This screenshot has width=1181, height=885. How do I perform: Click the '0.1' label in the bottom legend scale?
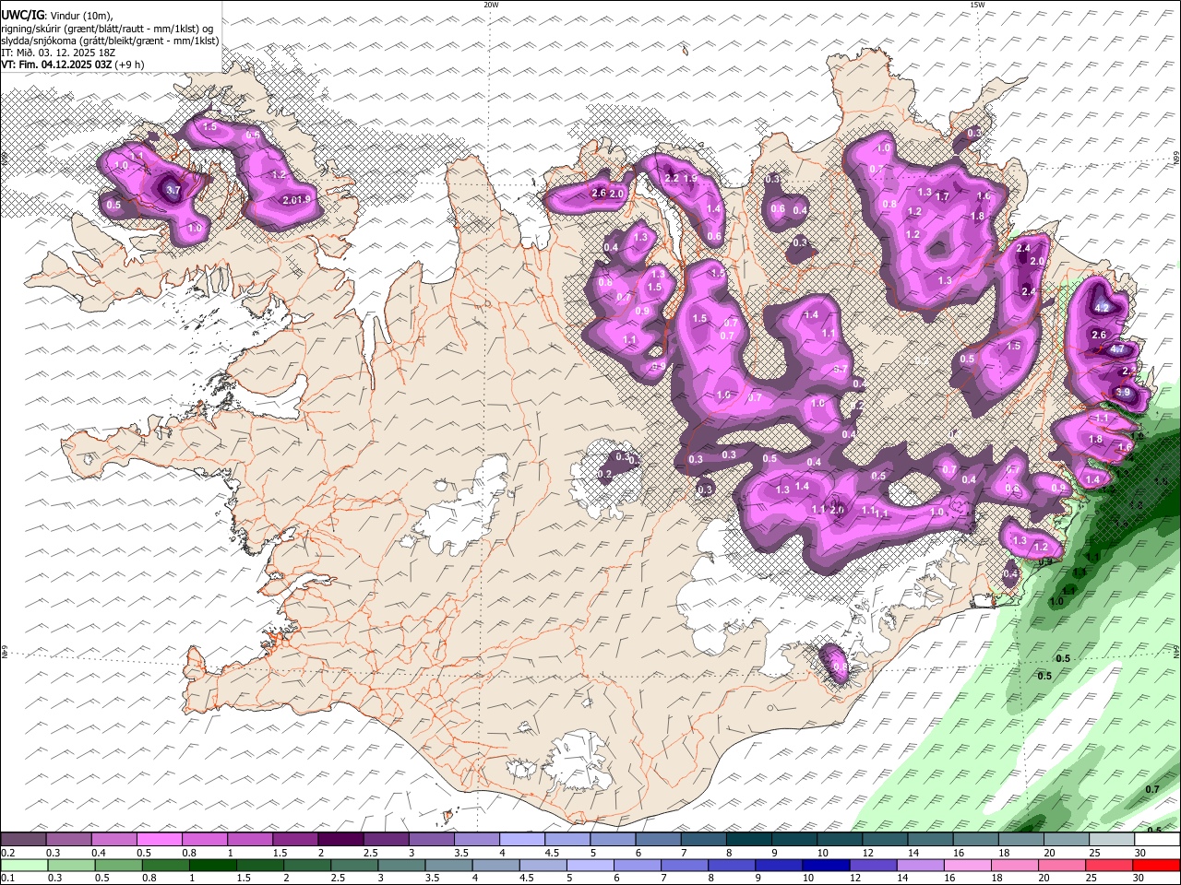point(7,879)
